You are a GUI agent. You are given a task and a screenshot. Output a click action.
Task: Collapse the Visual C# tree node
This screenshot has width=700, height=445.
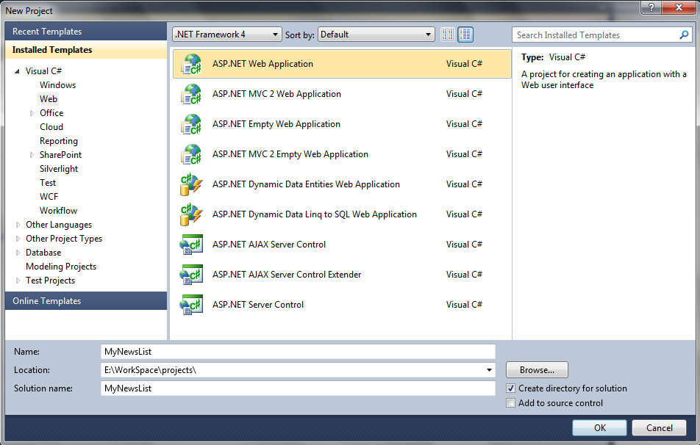coord(18,71)
